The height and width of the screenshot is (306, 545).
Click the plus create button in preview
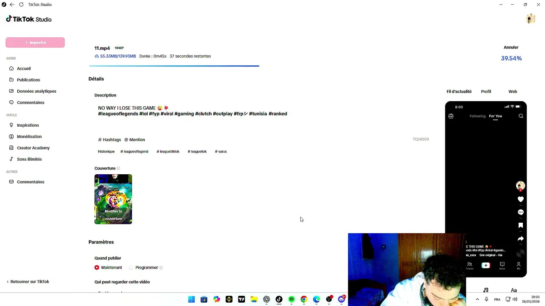click(486, 265)
